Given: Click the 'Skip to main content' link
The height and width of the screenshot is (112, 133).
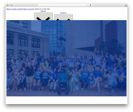Looking at the screenshot, I should [x=15, y=9].
